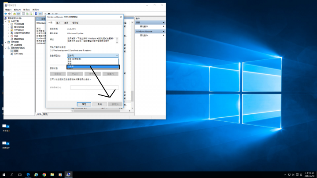This screenshot has height=178, width=317.
Task: Show hidden tray icons chevron
Action: (285, 175)
